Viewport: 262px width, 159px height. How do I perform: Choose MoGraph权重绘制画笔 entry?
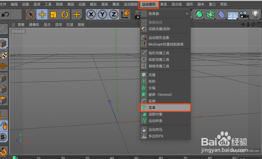(165, 44)
